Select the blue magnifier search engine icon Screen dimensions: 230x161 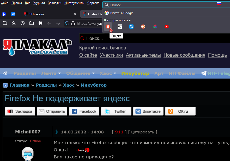(x=131, y=27)
